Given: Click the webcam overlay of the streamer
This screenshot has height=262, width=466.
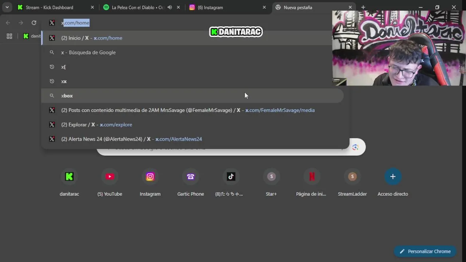Looking at the screenshot, I should pos(399,48).
